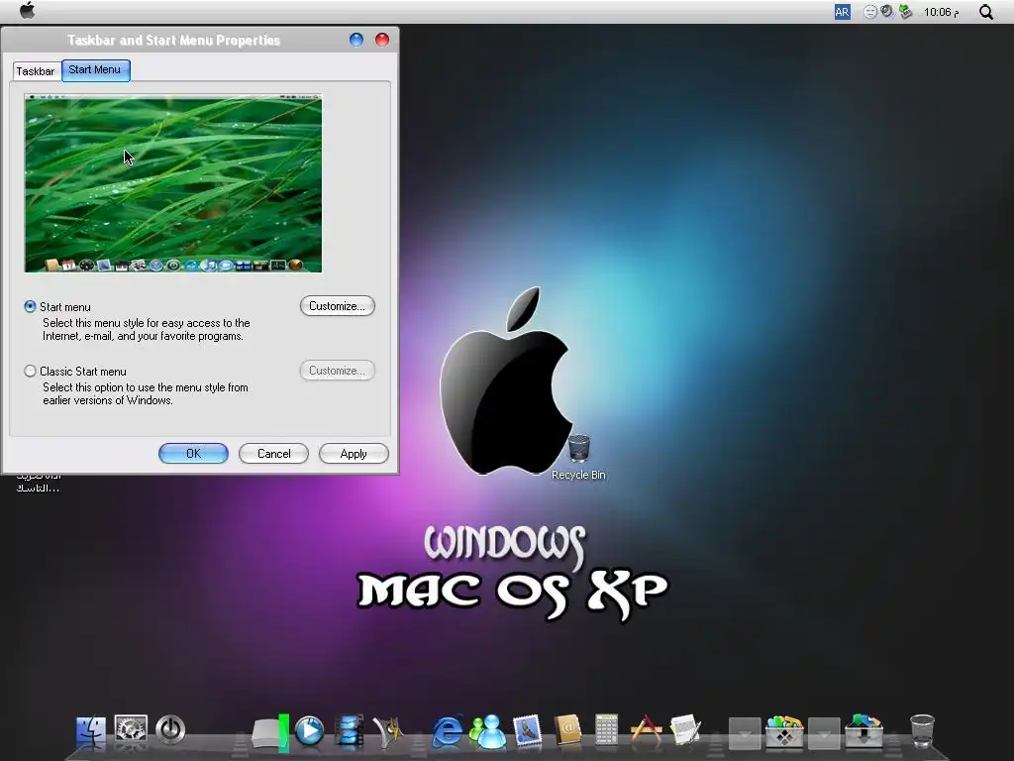1014x761 pixels.
Task: Open the Messenger buddies icon in the dock
Action: (x=487, y=732)
